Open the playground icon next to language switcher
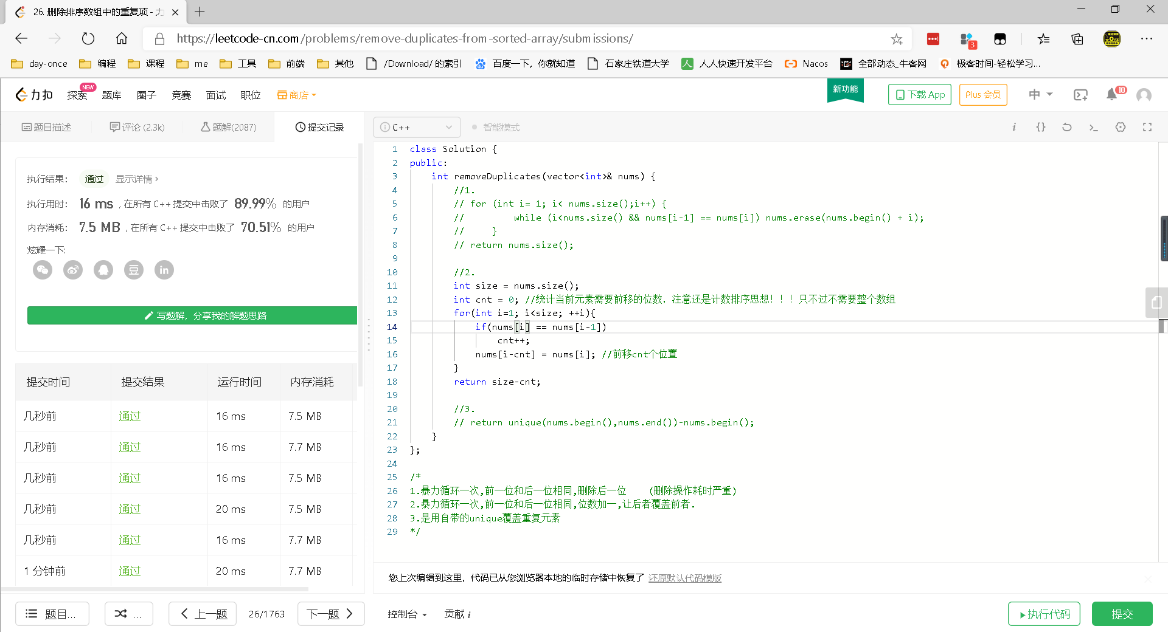Image resolution: width=1168 pixels, height=632 pixels. (1080, 95)
